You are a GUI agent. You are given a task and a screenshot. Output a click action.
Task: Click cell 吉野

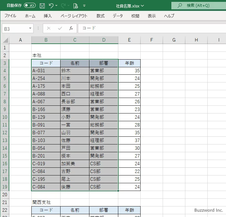[75, 171]
